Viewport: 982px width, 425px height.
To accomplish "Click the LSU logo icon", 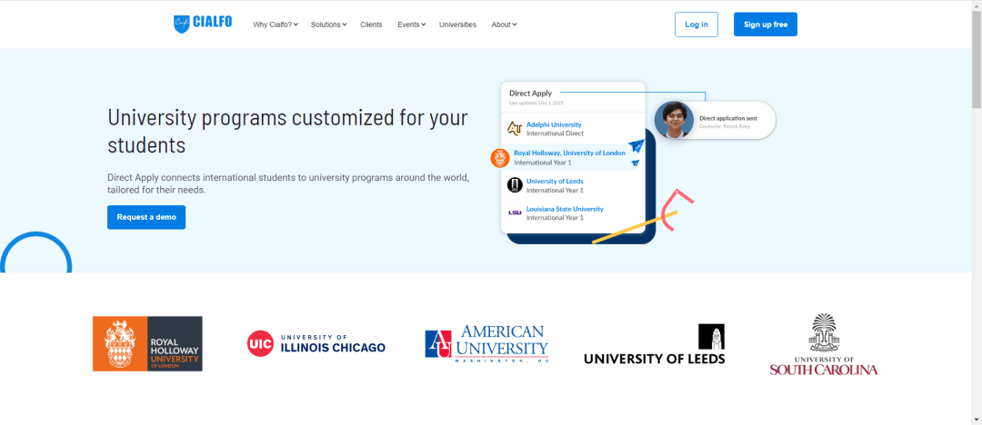I will (515, 212).
